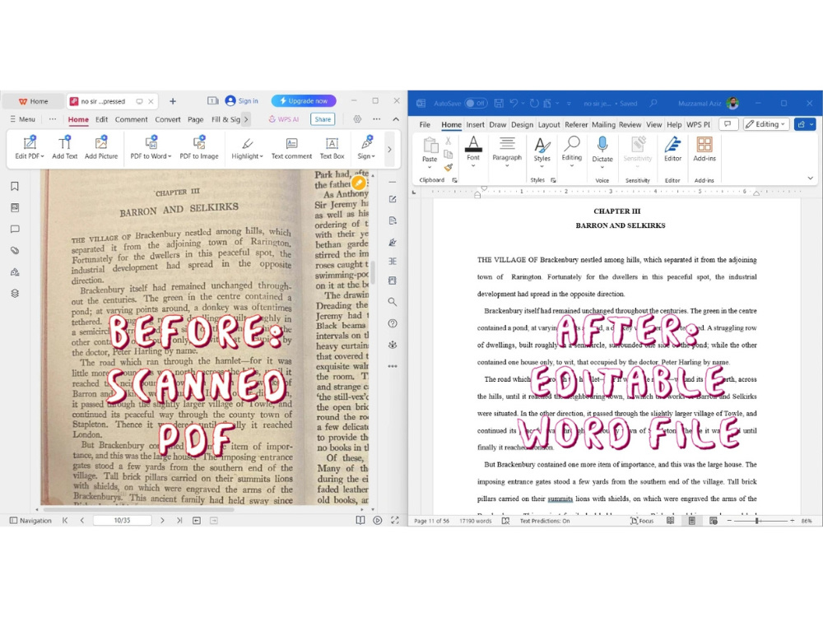Open the Comment tab in WPS
This screenshot has height=617, width=823.
coord(131,119)
